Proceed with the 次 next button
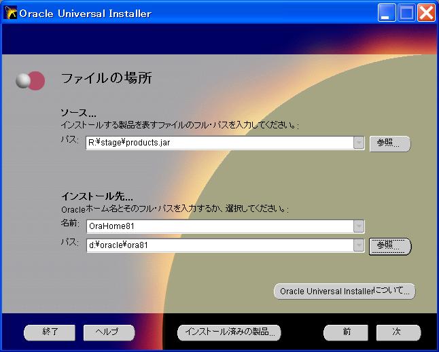 (398, 332)
